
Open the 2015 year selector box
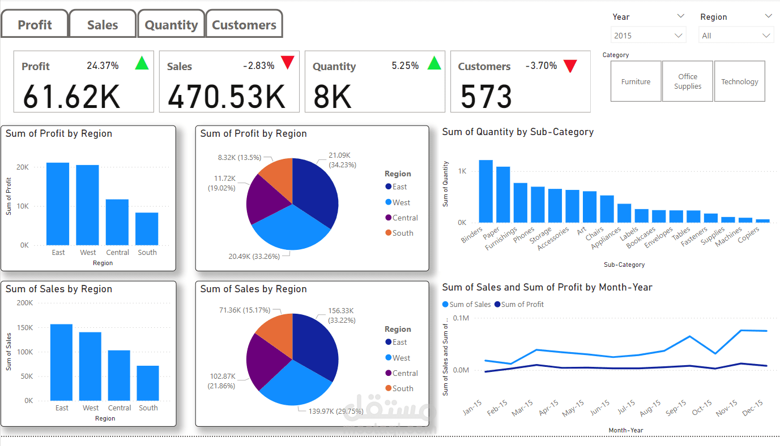click(x=648, y=34)
